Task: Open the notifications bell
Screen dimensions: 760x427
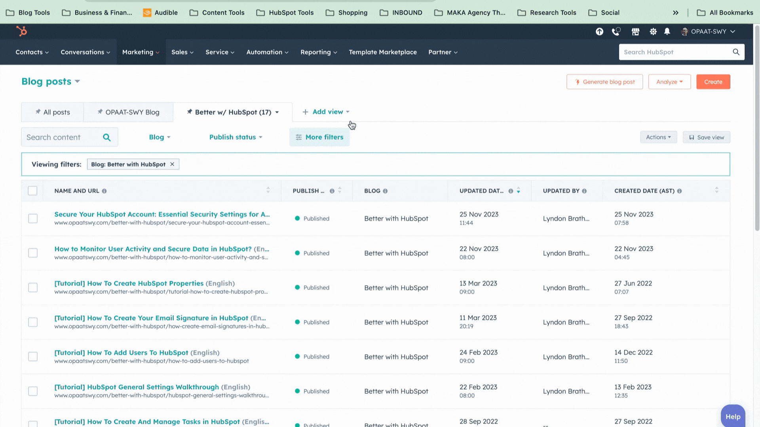Action: click(x=667, y=32)
